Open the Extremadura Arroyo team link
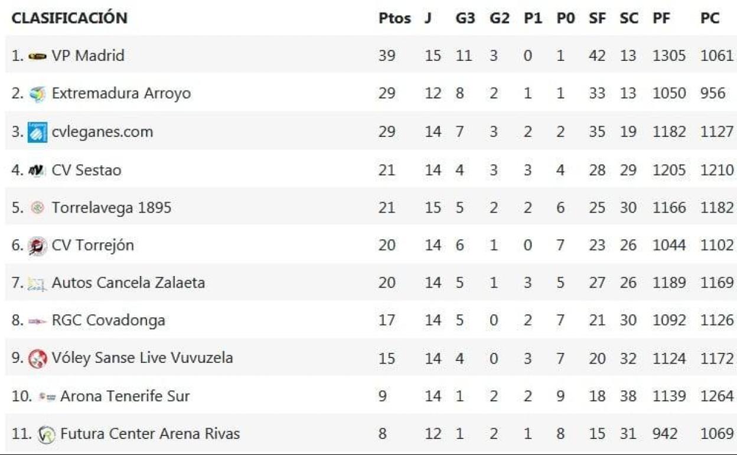Image resolution: width=737 pixels, height=455 pixels. [121, 94]
